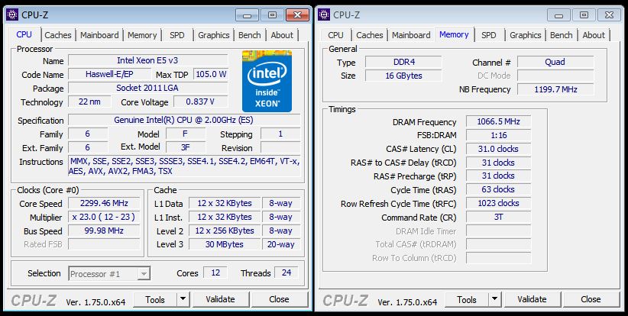
Task: Click the 22 nm technology value
Action: click(x=89, y=102)
